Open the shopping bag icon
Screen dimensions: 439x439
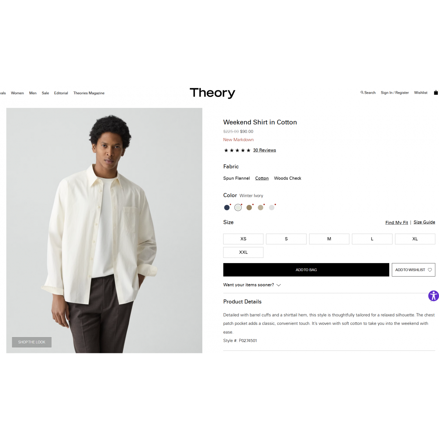tap(436, 93)
